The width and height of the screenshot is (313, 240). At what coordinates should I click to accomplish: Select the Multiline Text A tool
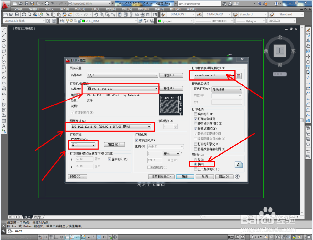coord(3,126)
